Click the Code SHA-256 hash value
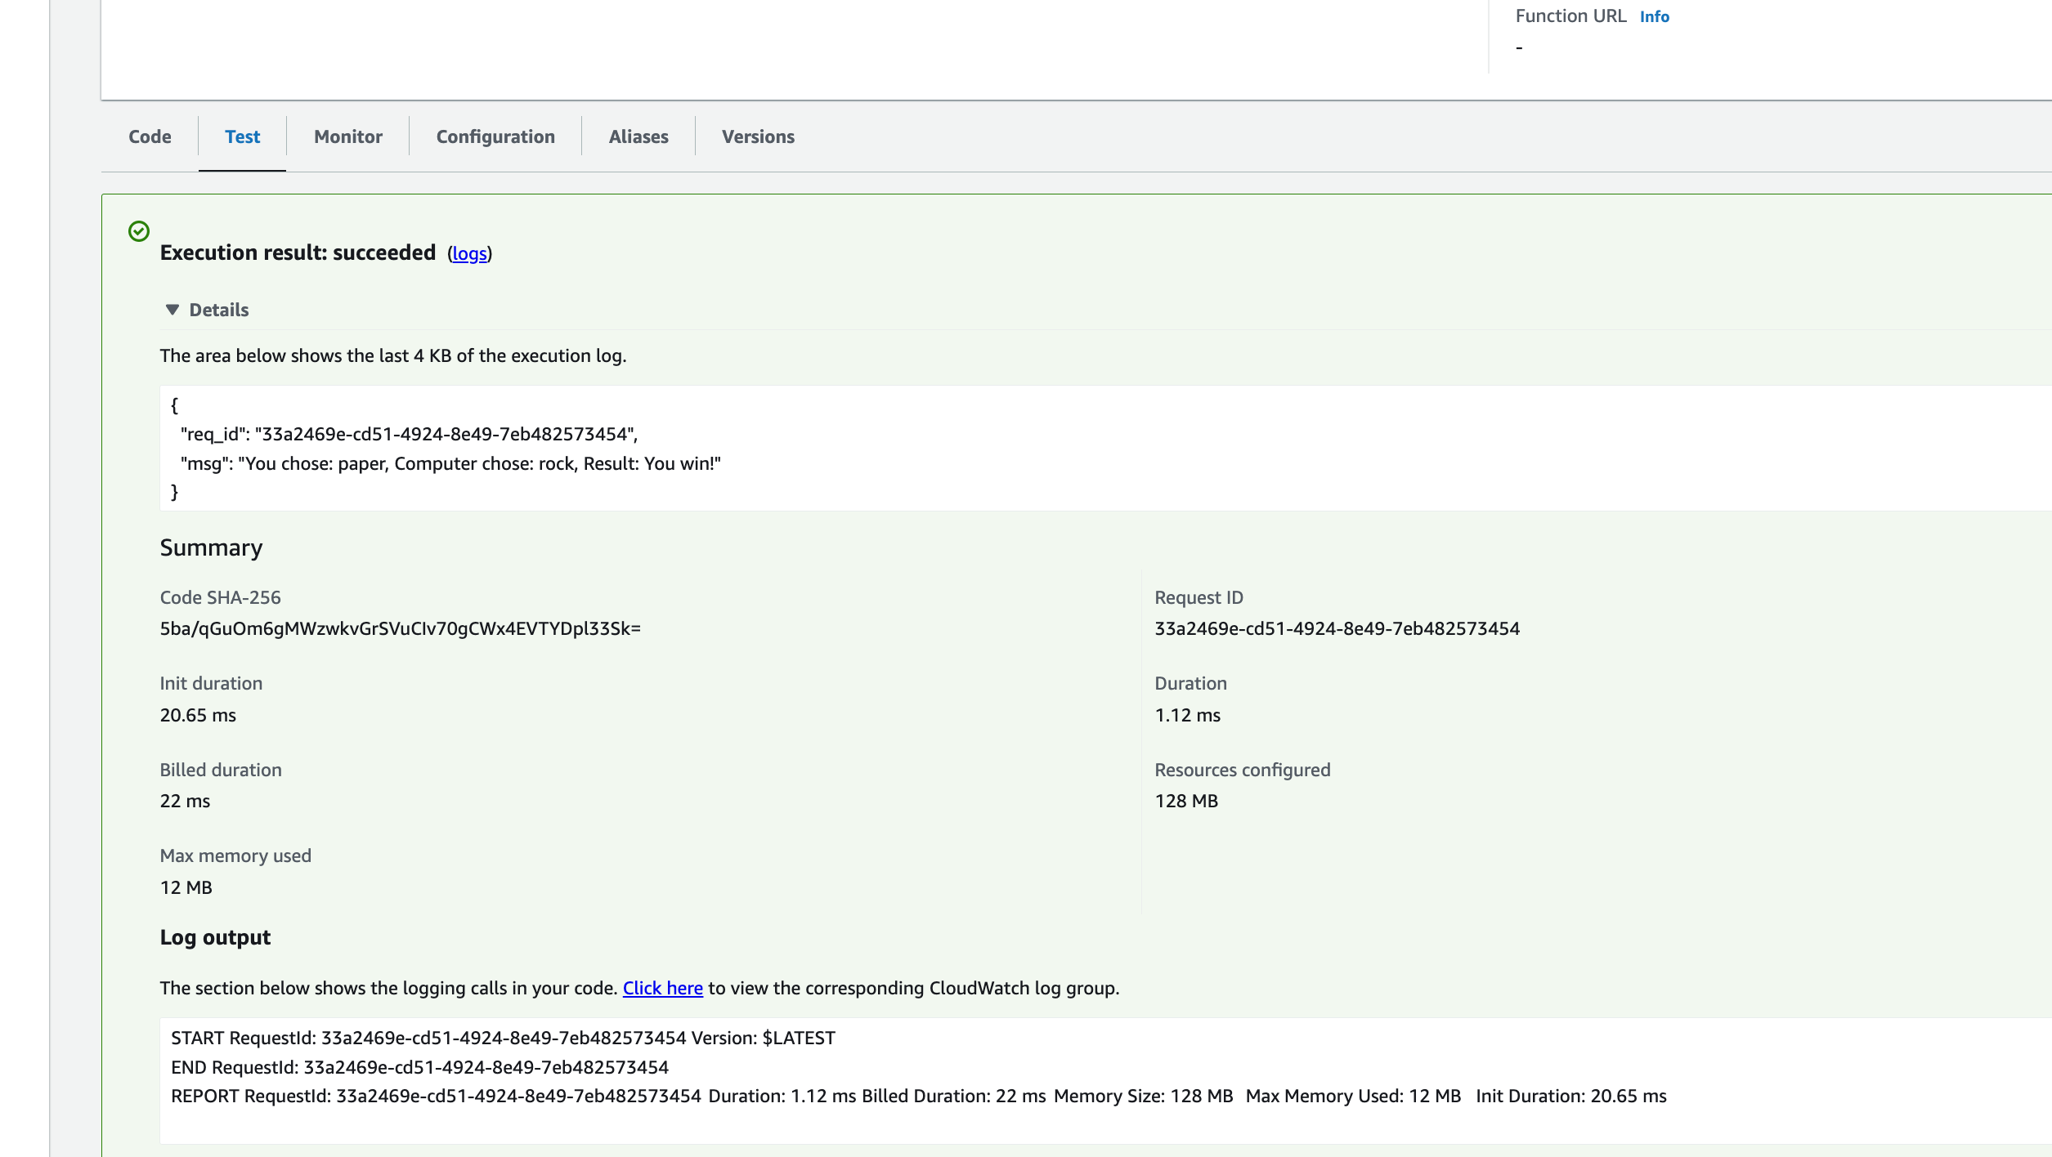This screenshot has width=2052, height=1157. tap(400, 628)
